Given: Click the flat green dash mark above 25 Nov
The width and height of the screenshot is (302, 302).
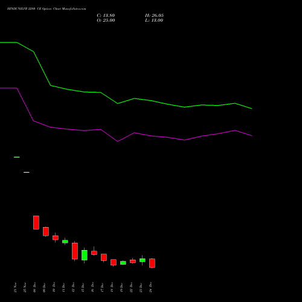Looking at the screenshot, I should click(x=27, y=172).
